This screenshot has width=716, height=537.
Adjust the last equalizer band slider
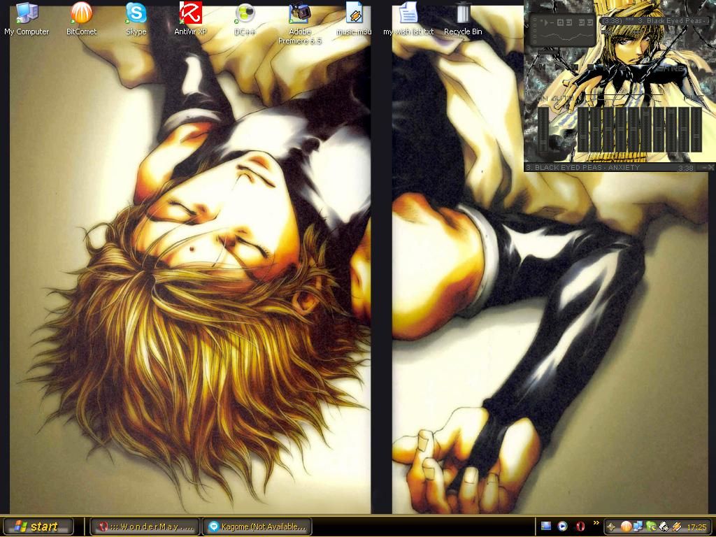pos(696,130)
